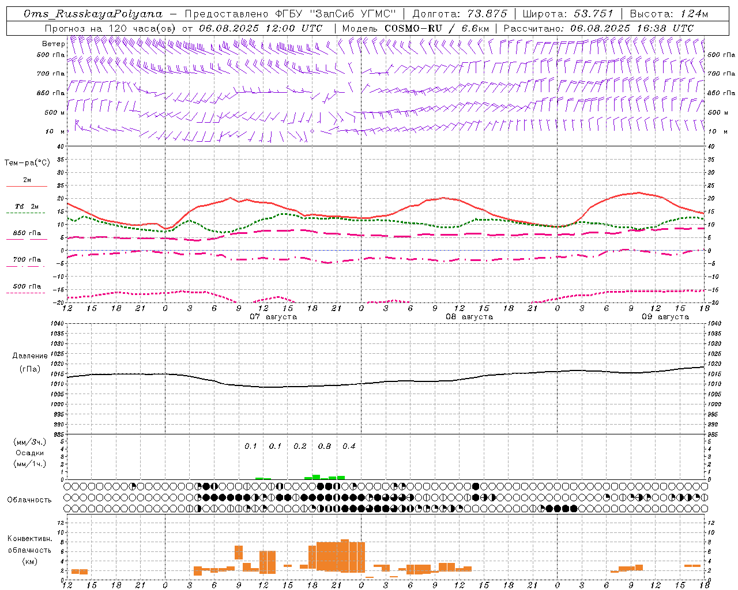Click the solid 2м temperature legend line
Screen dimensions: 738x590
click(27, 186)
